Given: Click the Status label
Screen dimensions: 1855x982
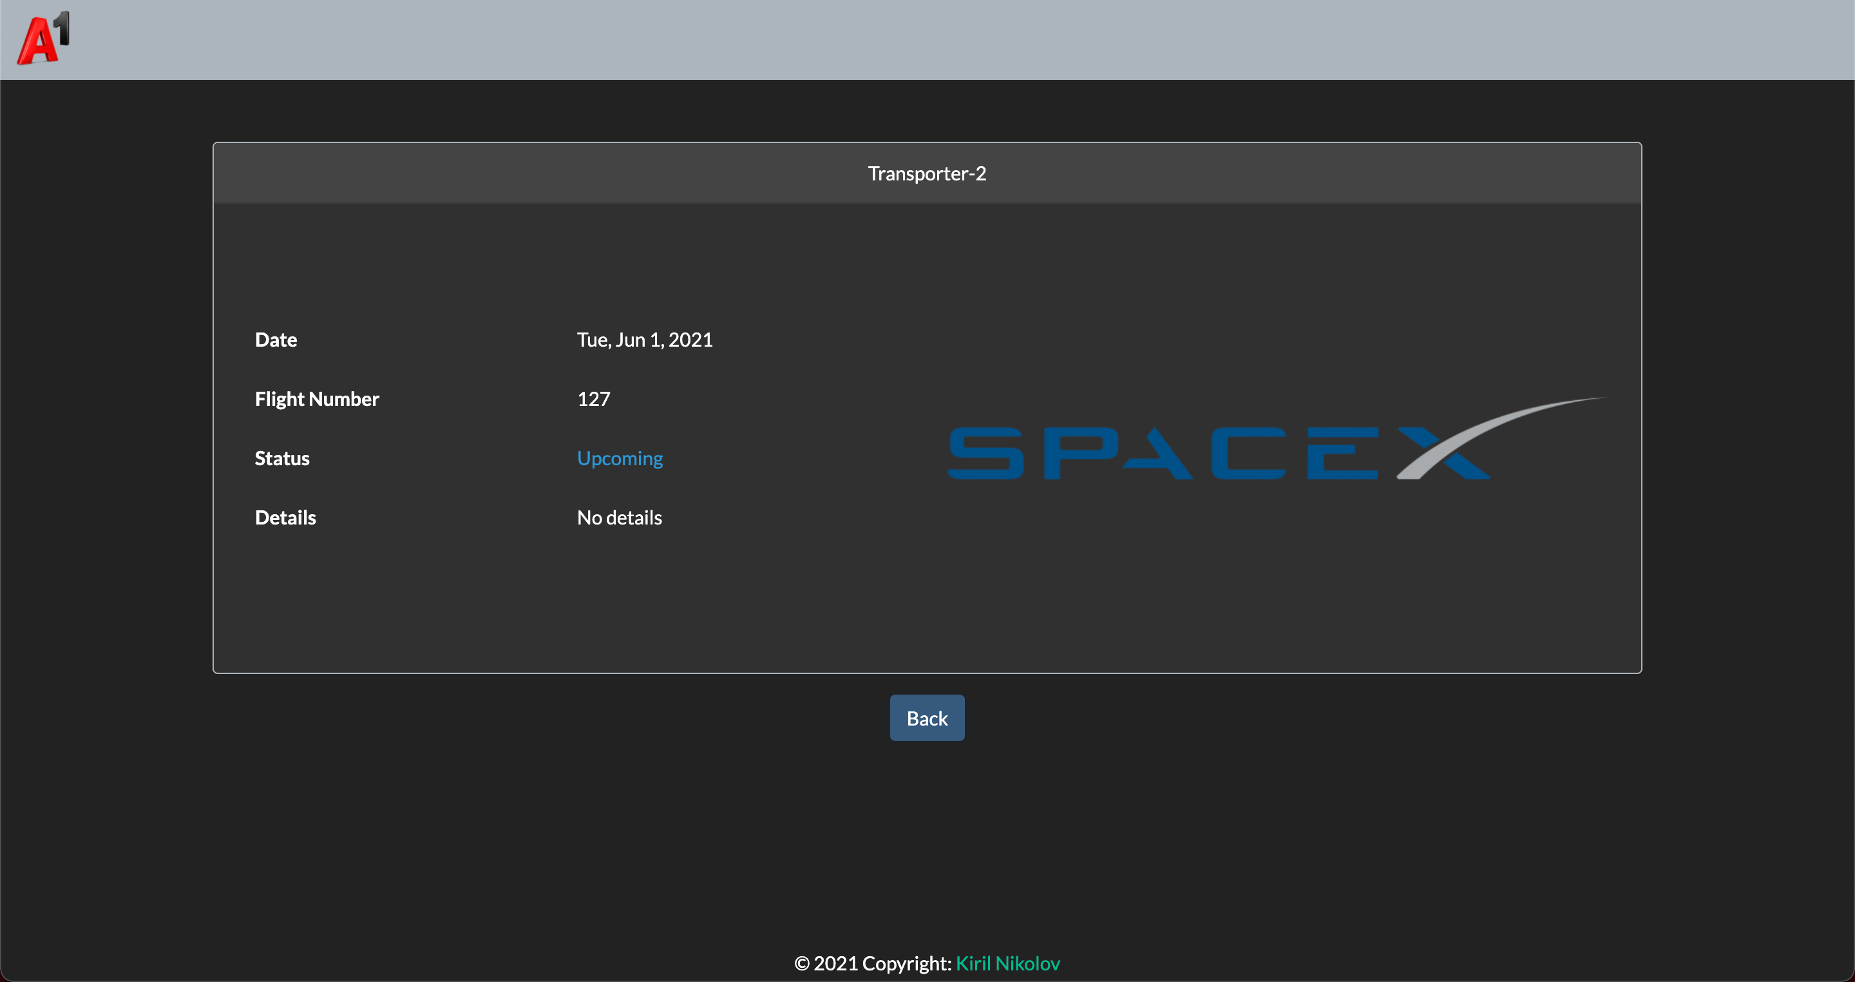Looking at the screenshot, I should click(281, 458).
